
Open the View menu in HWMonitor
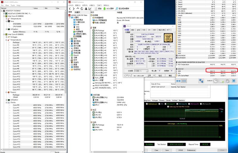point(7,5)
